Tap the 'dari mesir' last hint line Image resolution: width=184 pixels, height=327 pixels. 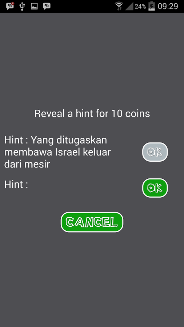point(27,164)
